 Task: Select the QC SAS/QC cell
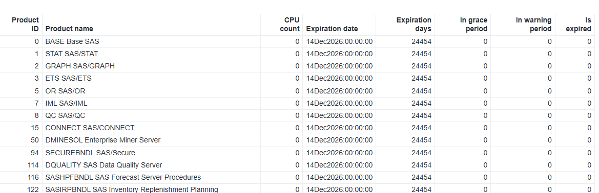[x=152, y=115]
